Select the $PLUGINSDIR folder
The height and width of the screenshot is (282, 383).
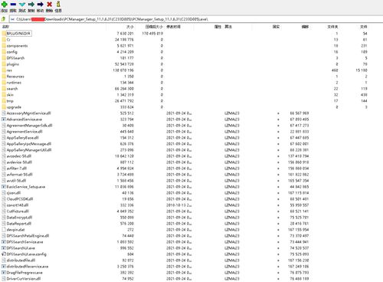18,34
